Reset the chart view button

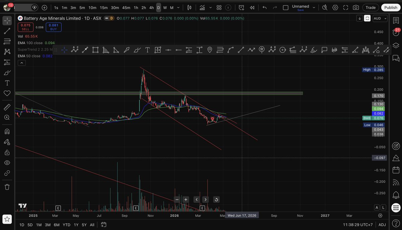click(216, 200)
